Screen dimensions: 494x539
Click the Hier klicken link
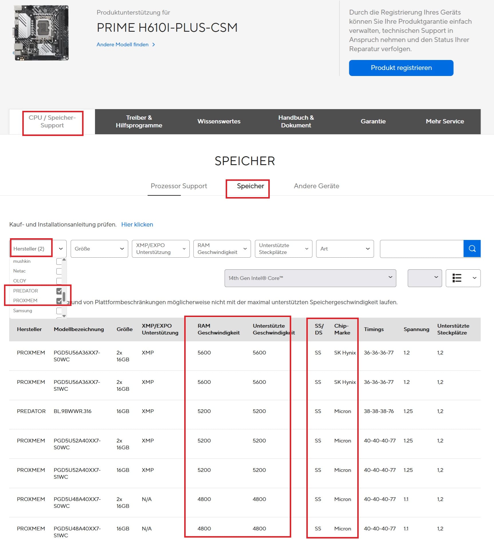(x=137, y=225)
